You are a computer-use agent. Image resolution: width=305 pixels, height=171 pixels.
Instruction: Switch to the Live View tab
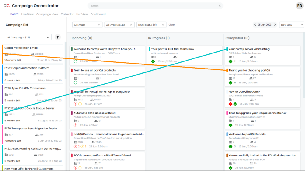(27, 14)
